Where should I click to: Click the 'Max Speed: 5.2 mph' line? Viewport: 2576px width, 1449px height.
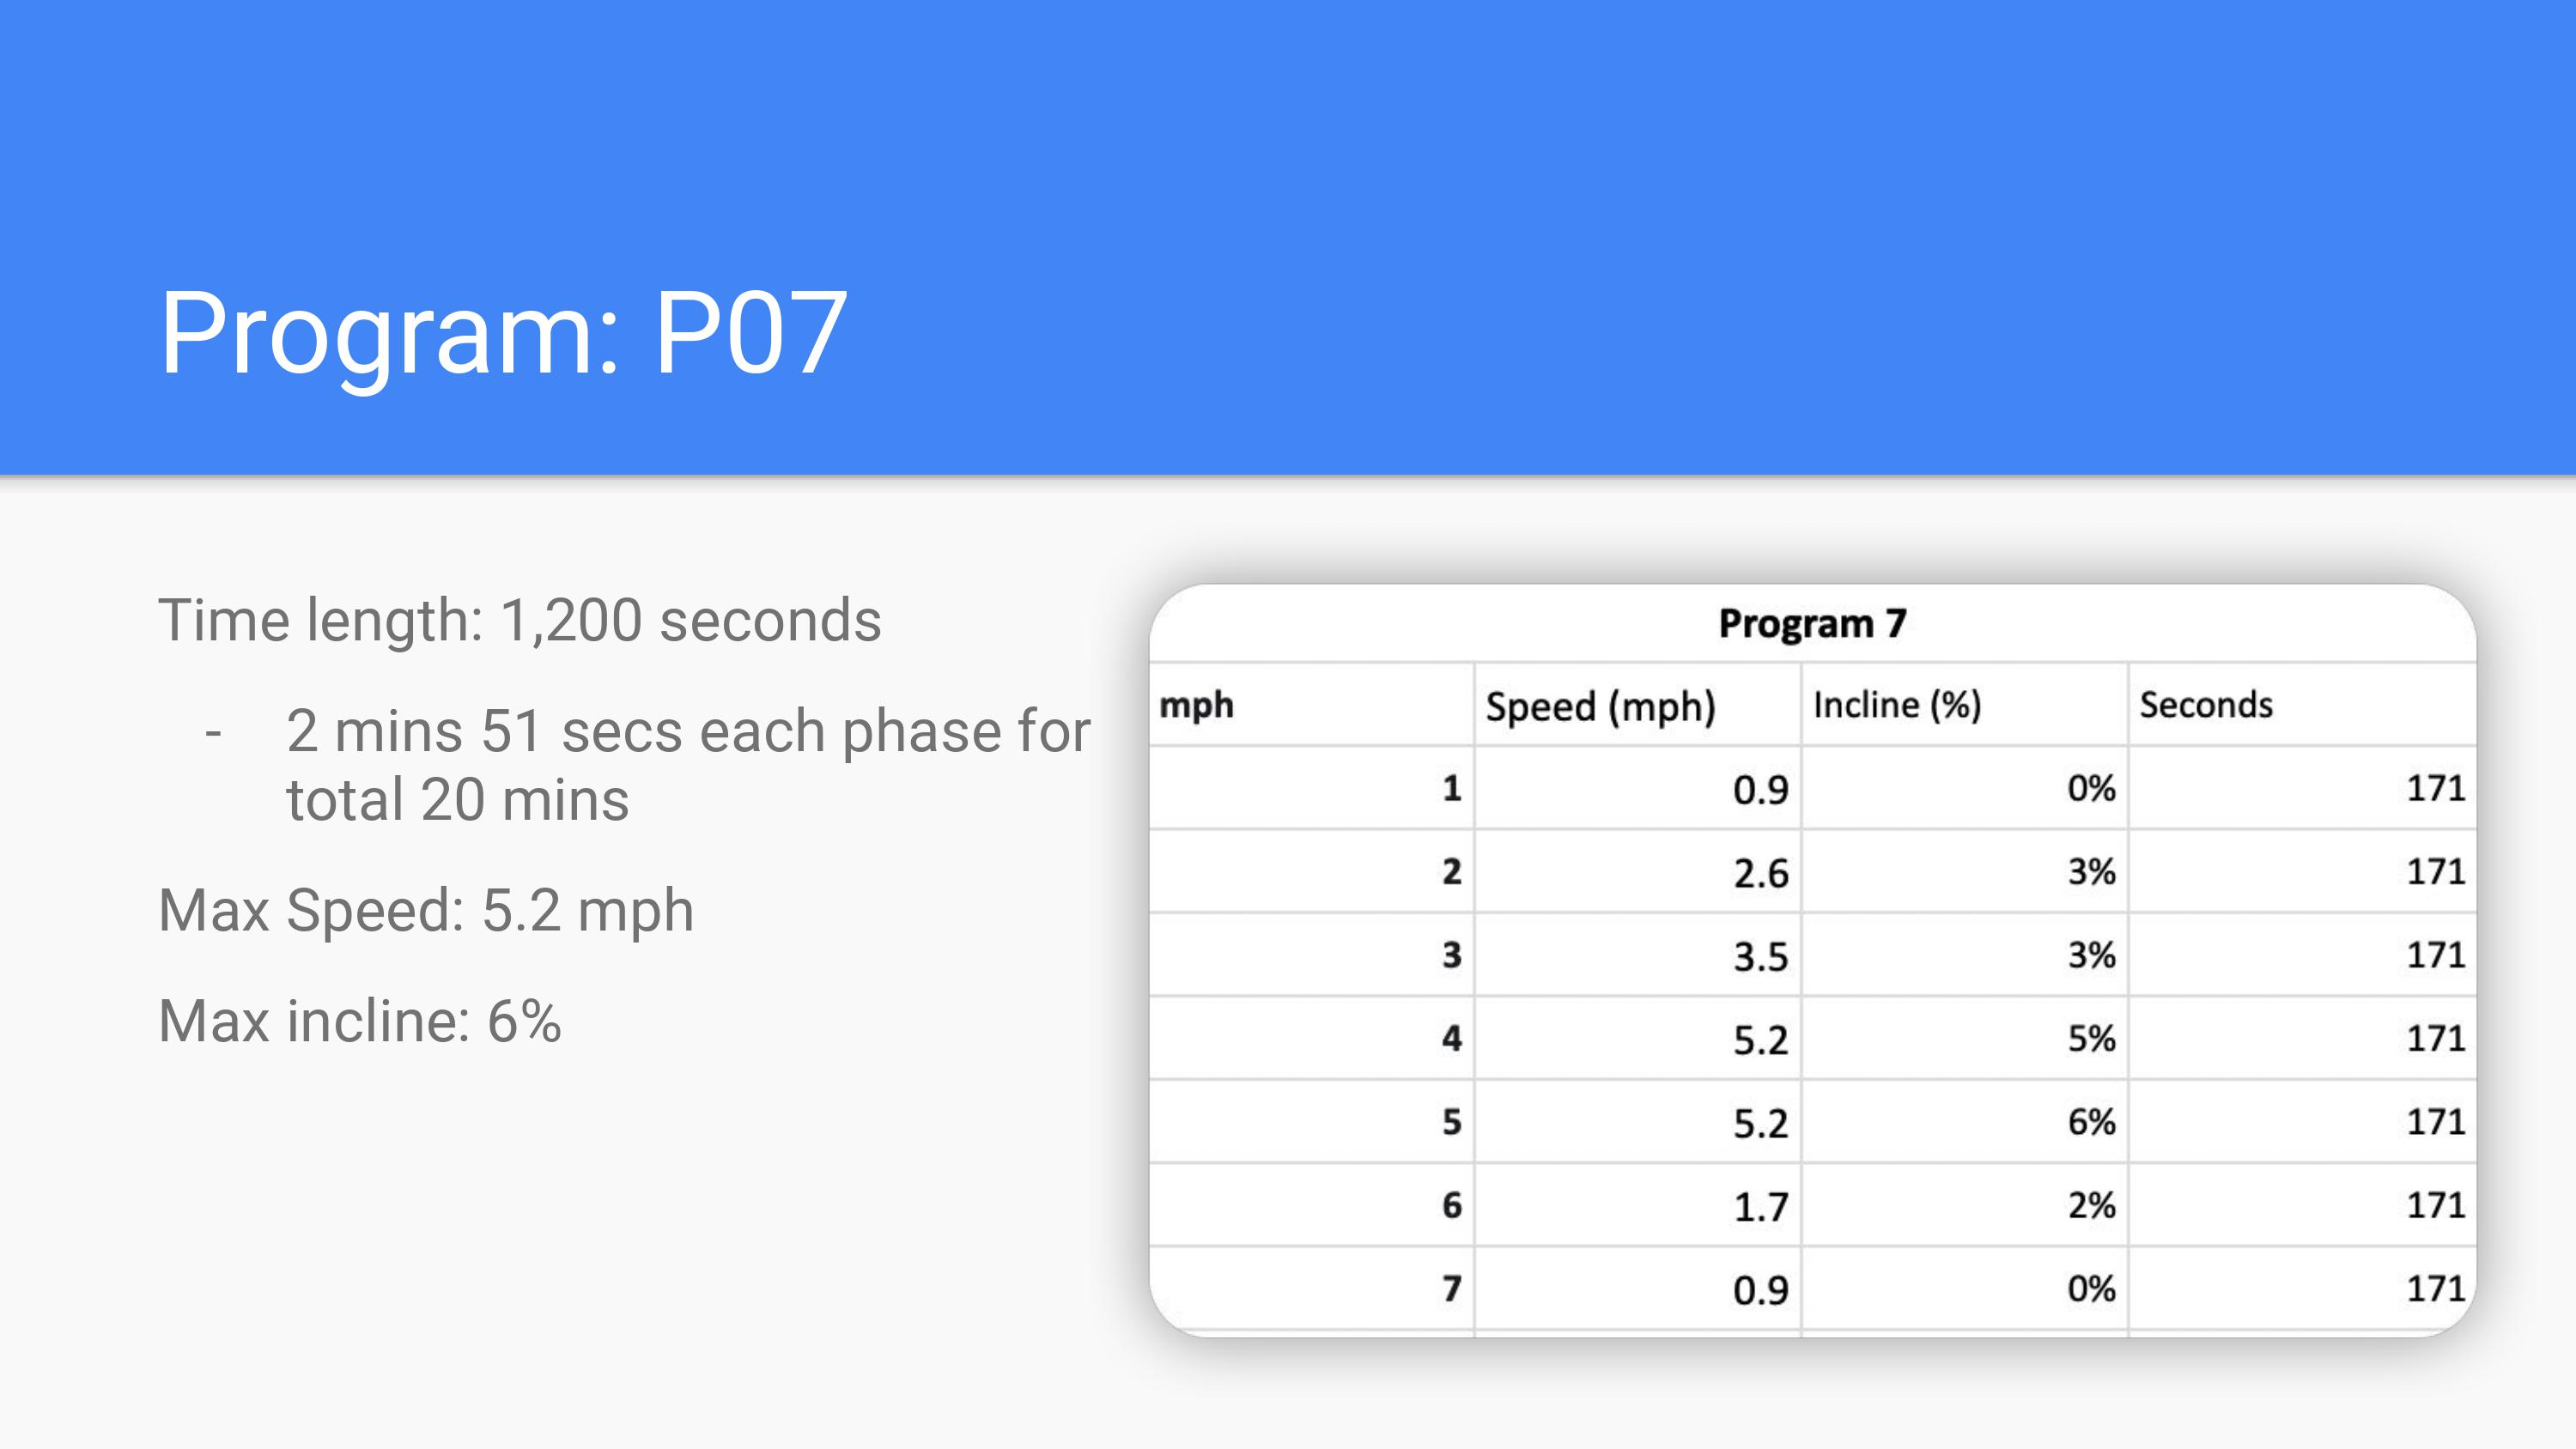(426, 910)
